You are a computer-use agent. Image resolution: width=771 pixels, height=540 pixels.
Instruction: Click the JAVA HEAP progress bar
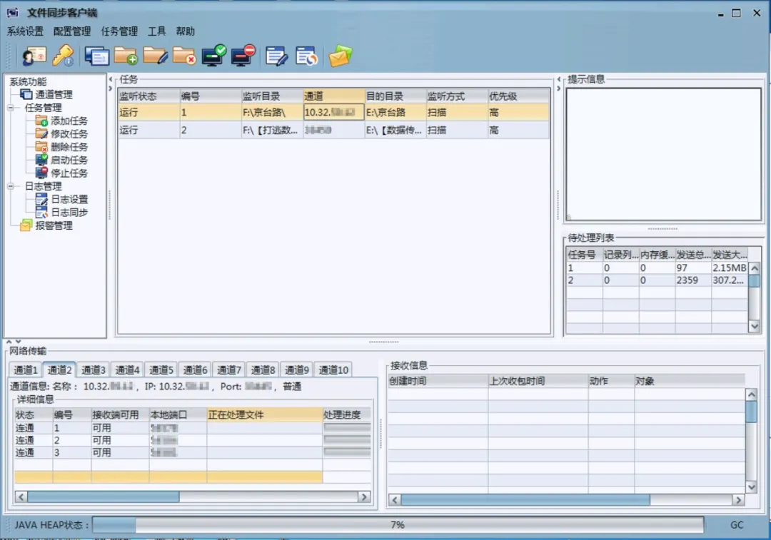click(397, 525)
